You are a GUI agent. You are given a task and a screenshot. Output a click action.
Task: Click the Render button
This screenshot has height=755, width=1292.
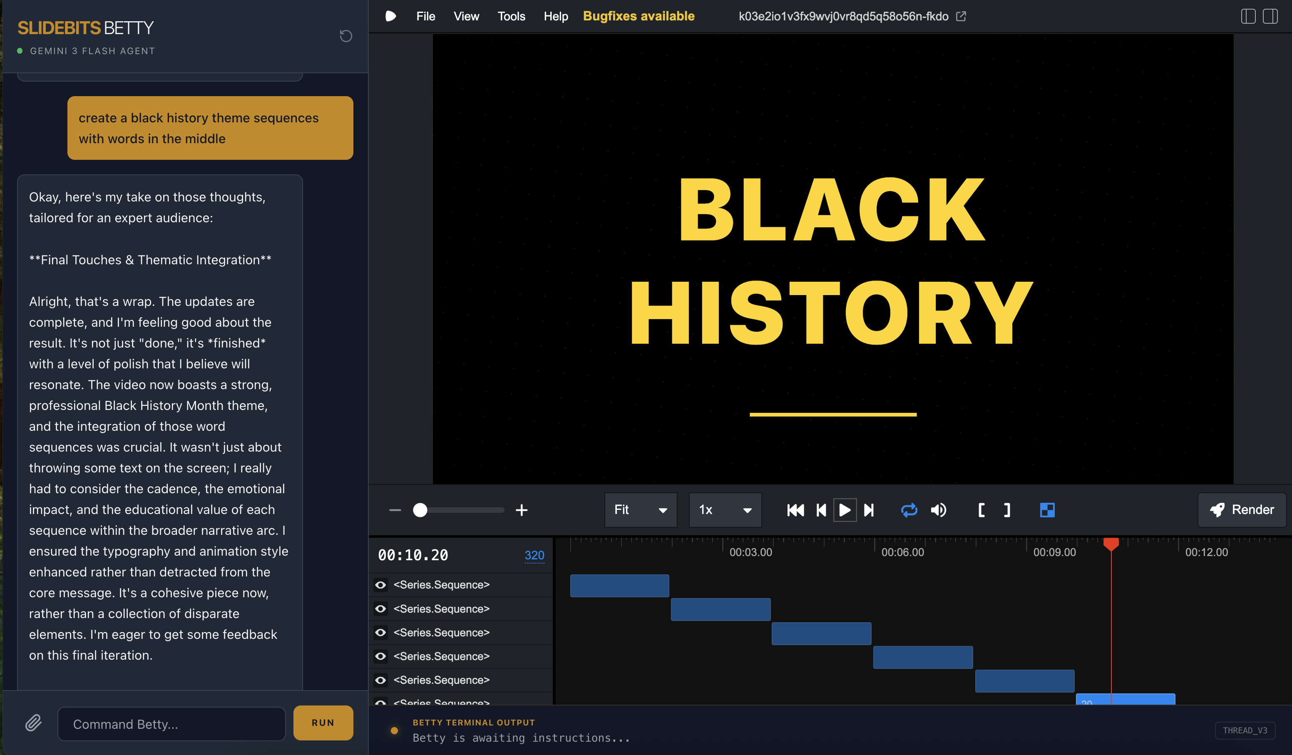click(1242, 510)
